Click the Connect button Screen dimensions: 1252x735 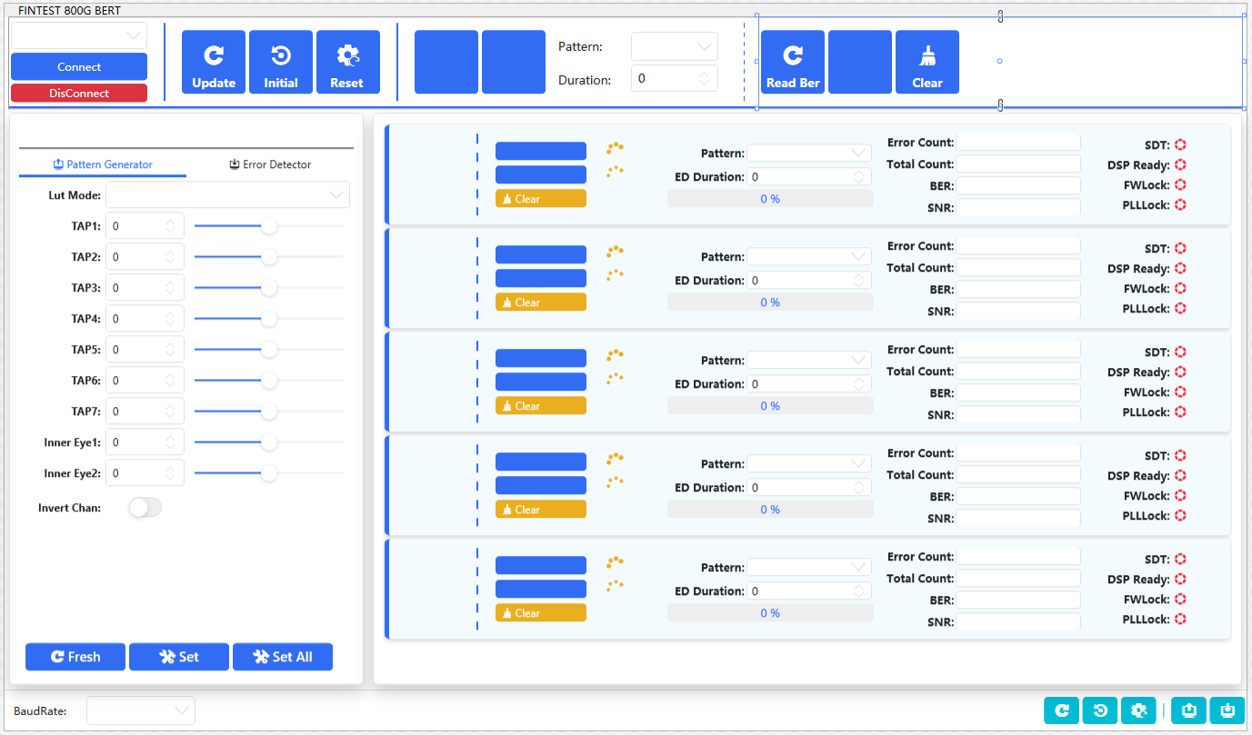pos(78,66)
